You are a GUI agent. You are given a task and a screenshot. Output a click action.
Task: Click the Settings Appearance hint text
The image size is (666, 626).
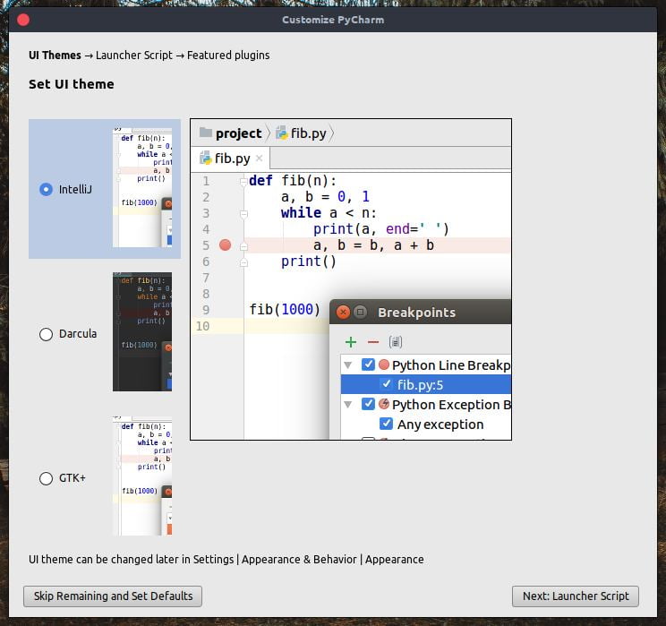pyautogui.click(x=226, y=559)
